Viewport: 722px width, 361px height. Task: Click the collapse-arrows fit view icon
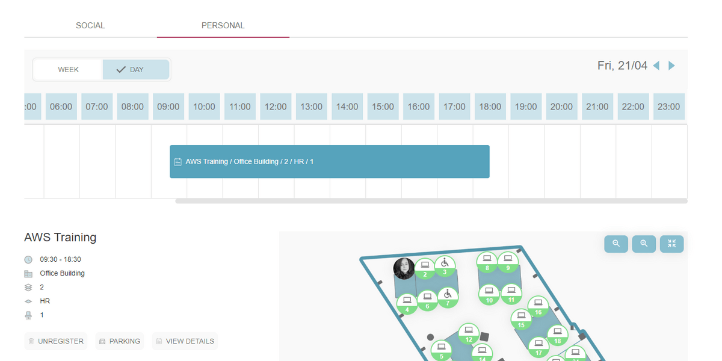(671, 244)
